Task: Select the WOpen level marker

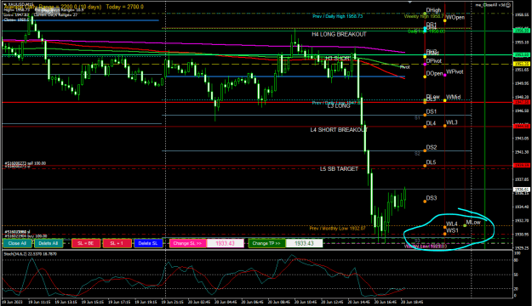Action: point(445,20)
